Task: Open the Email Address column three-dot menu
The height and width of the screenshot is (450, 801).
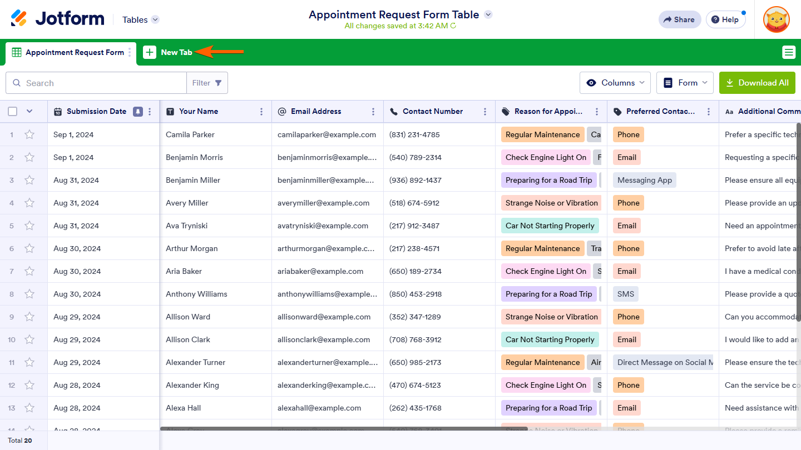Action: (373, 112)
